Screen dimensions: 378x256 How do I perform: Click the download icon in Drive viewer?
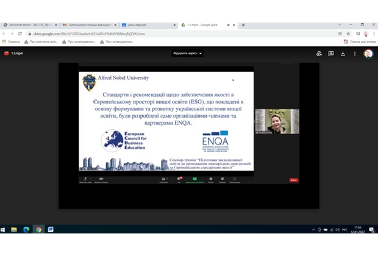click(343, 53)
